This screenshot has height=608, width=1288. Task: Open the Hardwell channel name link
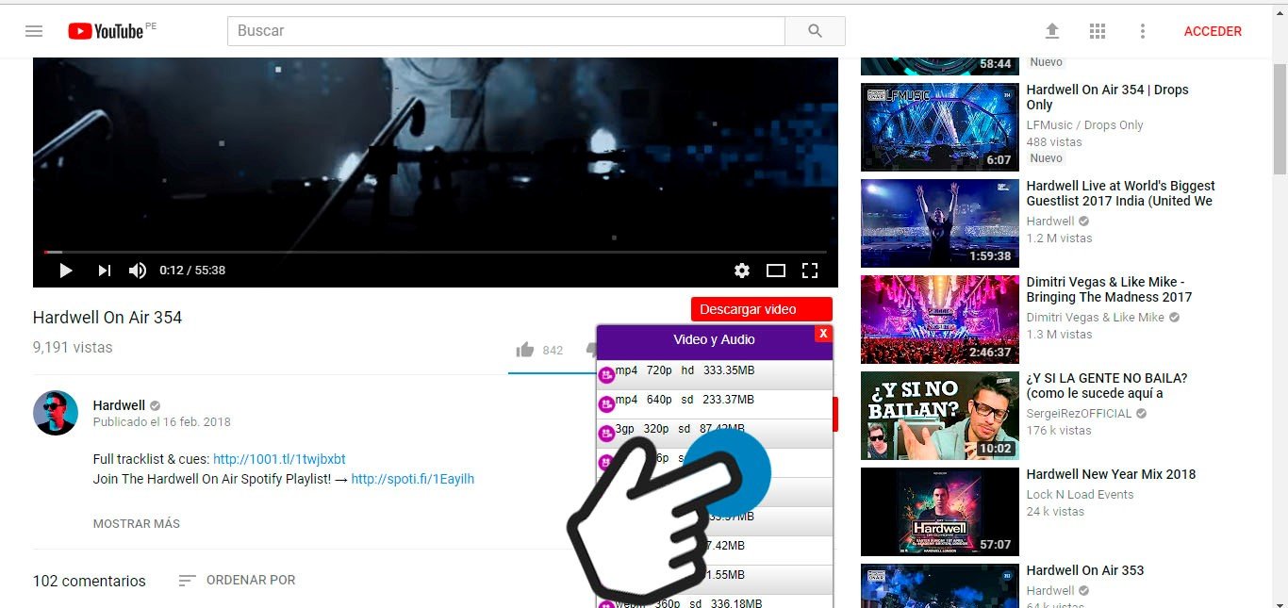(x=118, y=405)
